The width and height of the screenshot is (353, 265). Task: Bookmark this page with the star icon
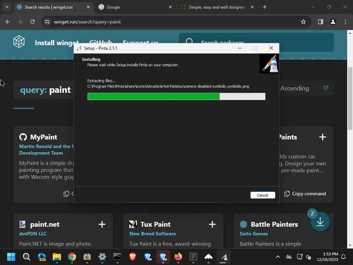303,22
